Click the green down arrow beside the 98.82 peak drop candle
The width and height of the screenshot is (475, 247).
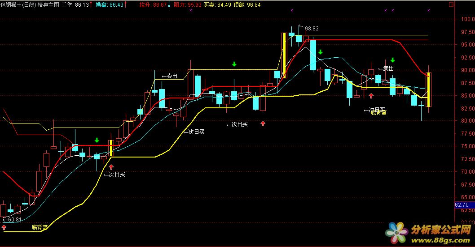coord(321,52)
